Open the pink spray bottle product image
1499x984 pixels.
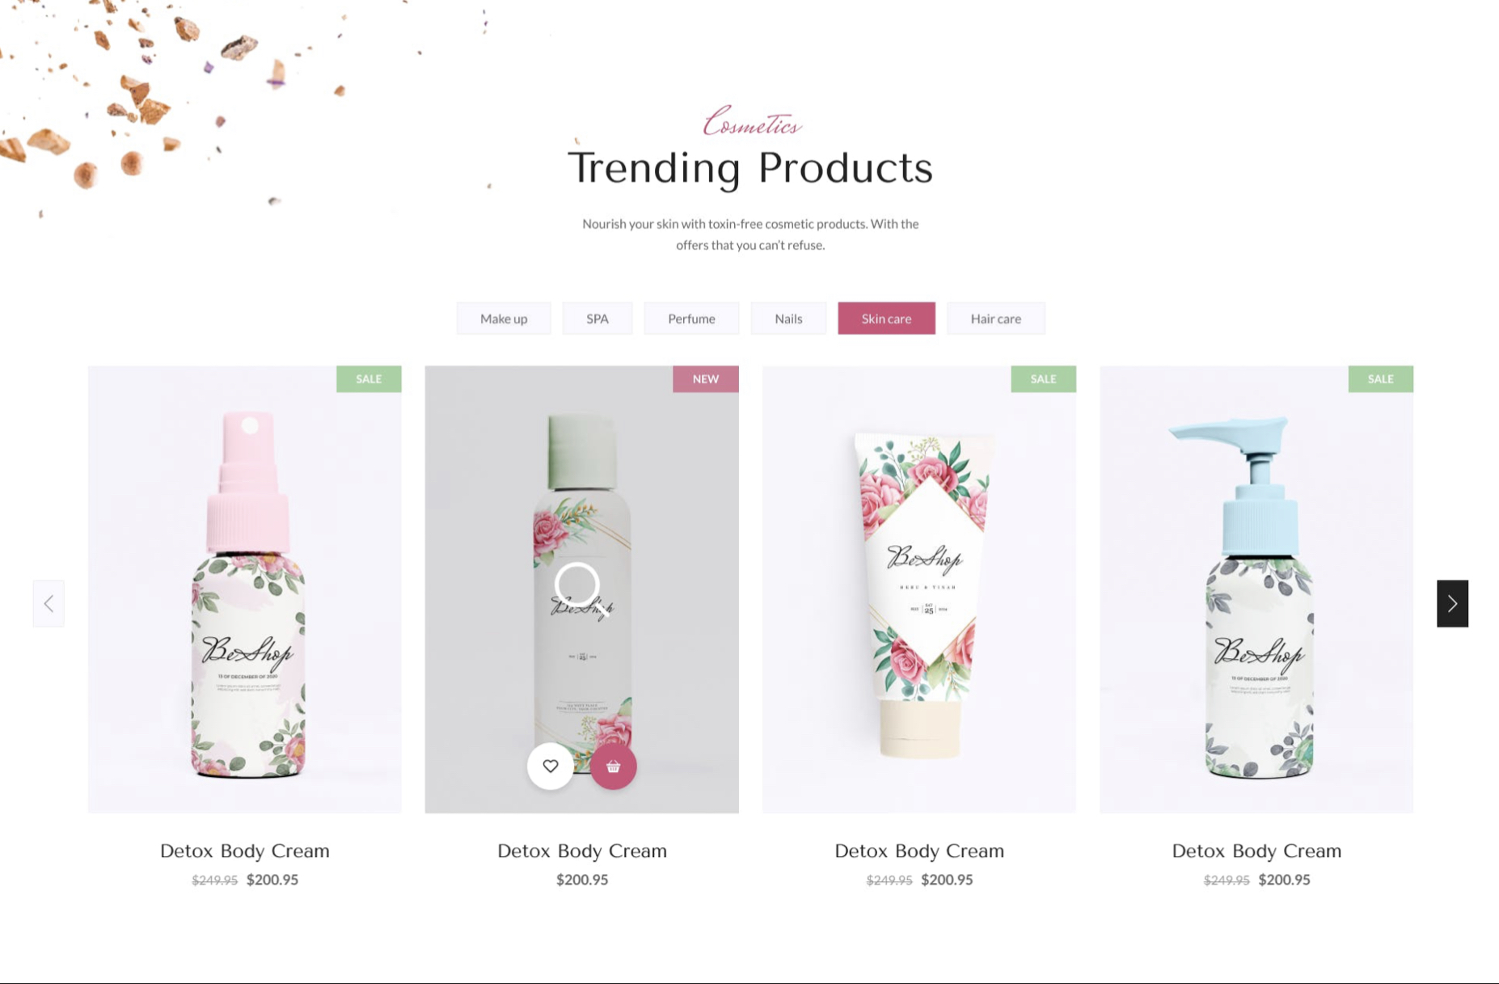coord(245,589)
